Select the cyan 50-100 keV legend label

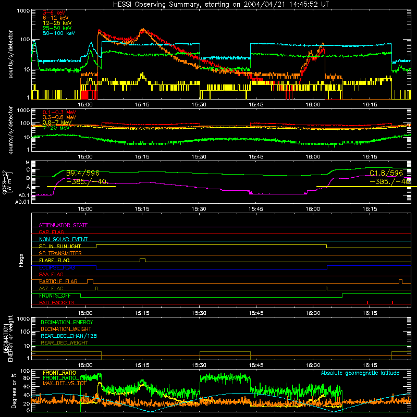pyautogui.click(x=59, y=33)
